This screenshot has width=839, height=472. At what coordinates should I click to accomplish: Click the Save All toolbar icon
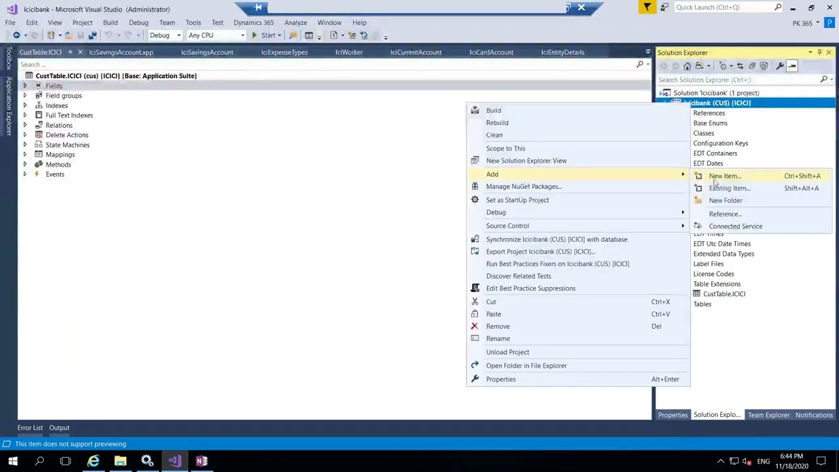(92, 35)
